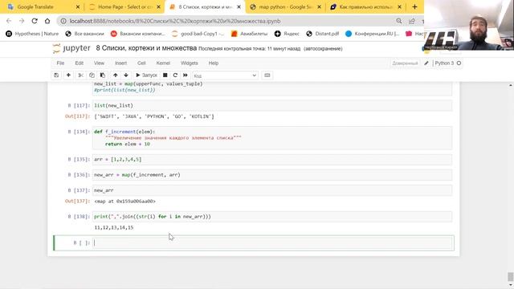Open Distant.pdf bookmark

pyautogui.click(x=323, y=34)
